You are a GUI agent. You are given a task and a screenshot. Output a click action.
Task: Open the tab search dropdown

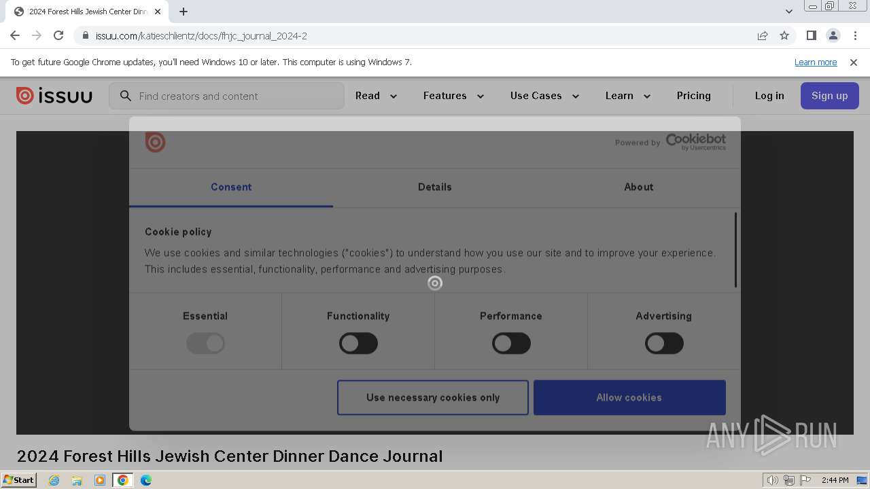pos(788,12)
